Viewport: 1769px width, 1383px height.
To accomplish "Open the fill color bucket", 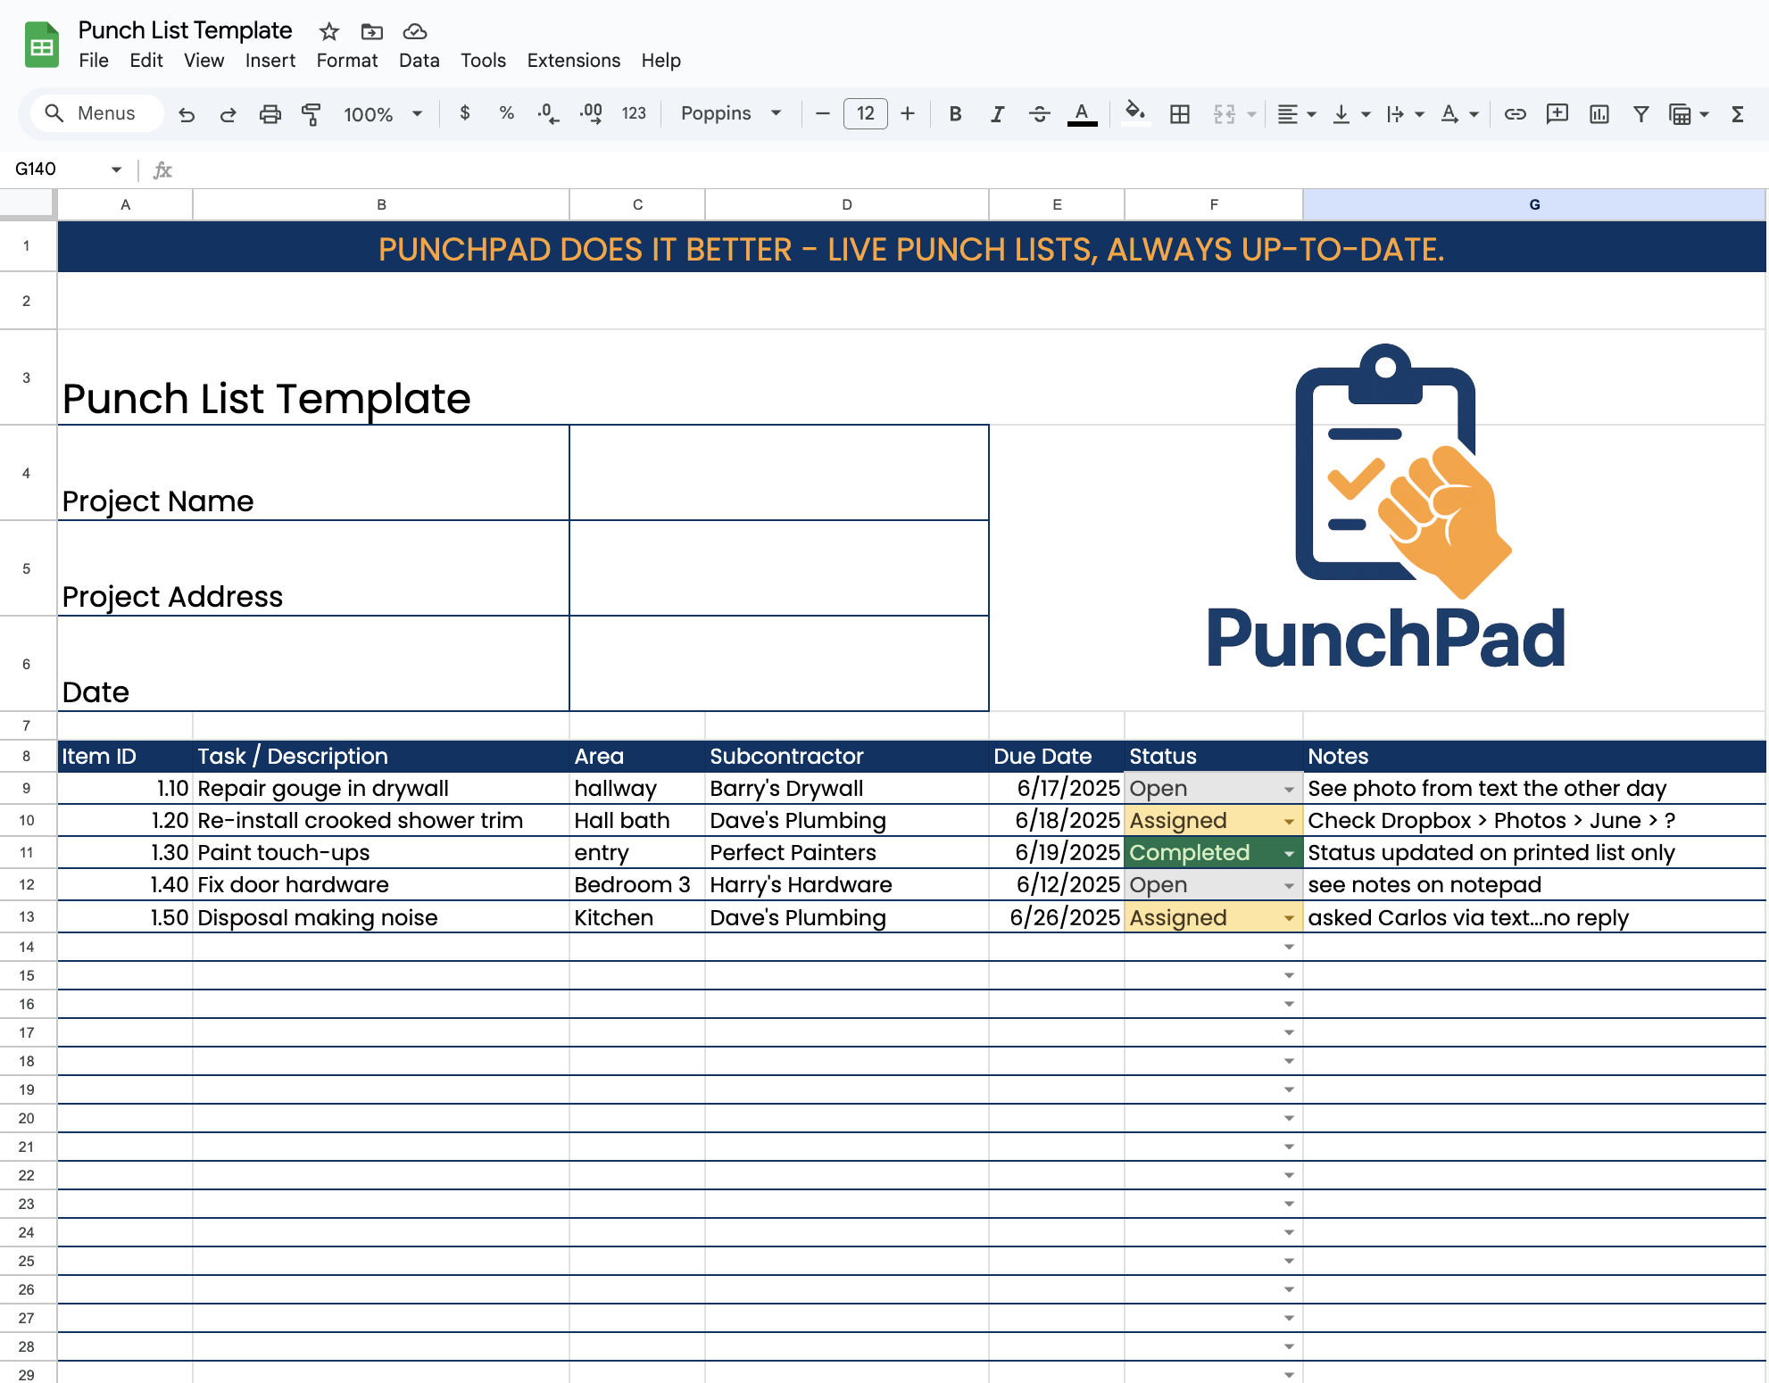I will click(1134, 113).
